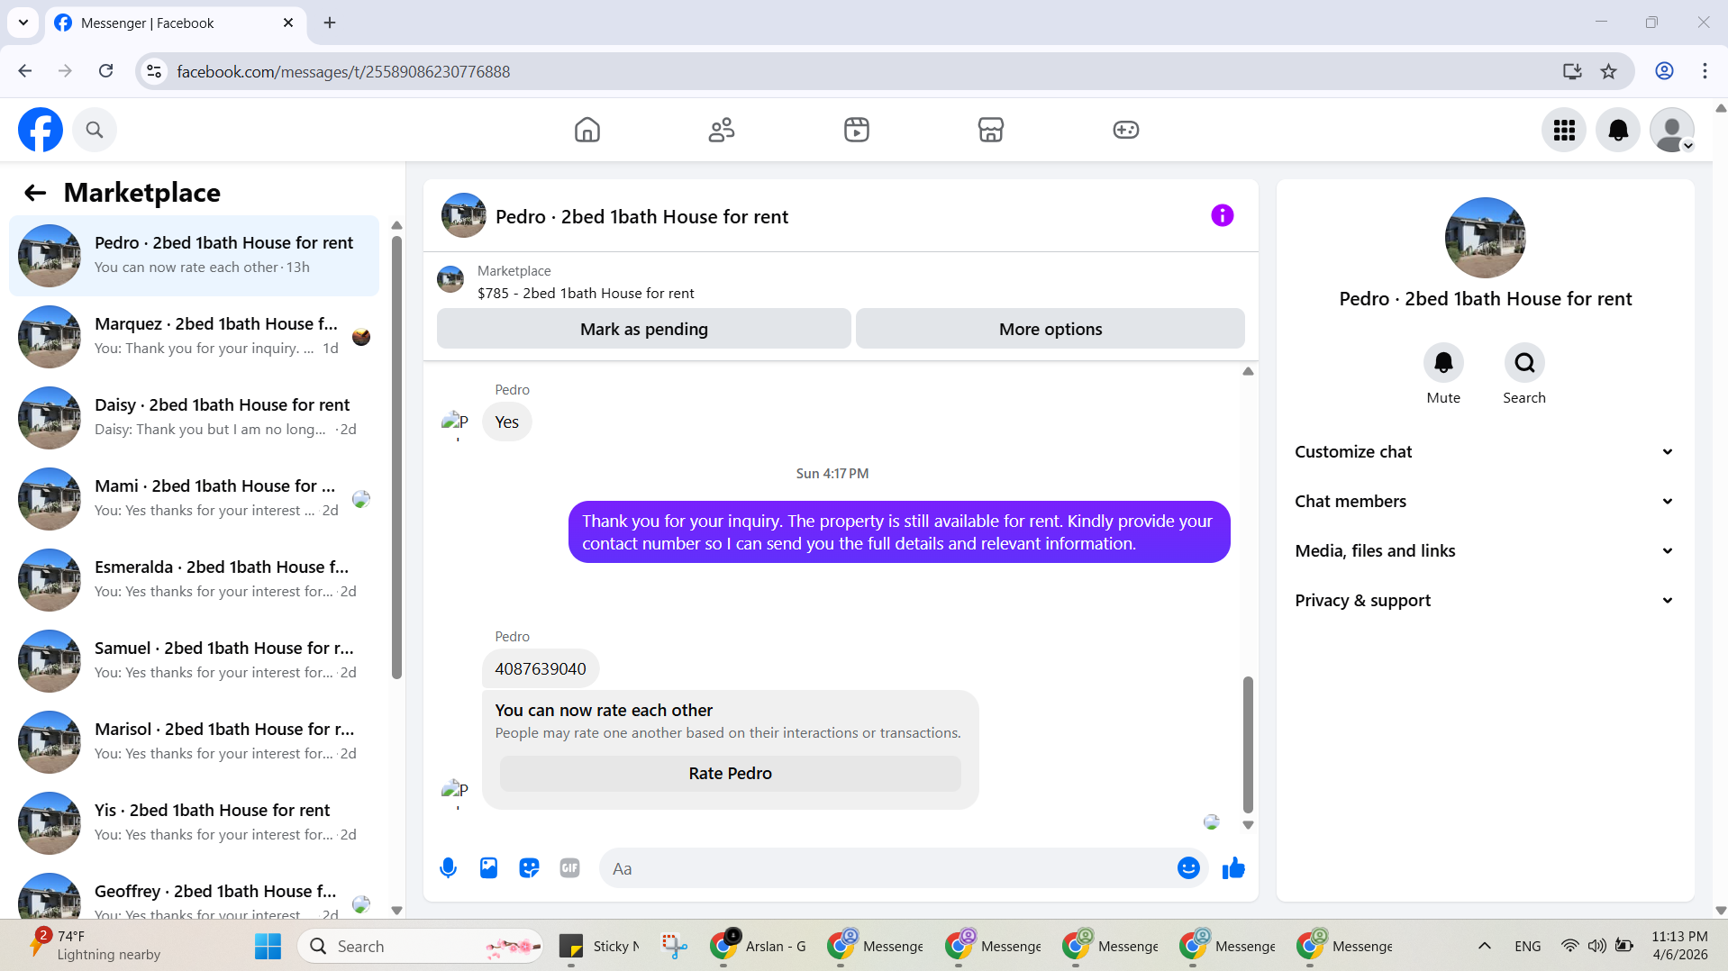Open Chrome three-dot menu
Viewport: 1728px width, 971px height.
[1705, 71]
